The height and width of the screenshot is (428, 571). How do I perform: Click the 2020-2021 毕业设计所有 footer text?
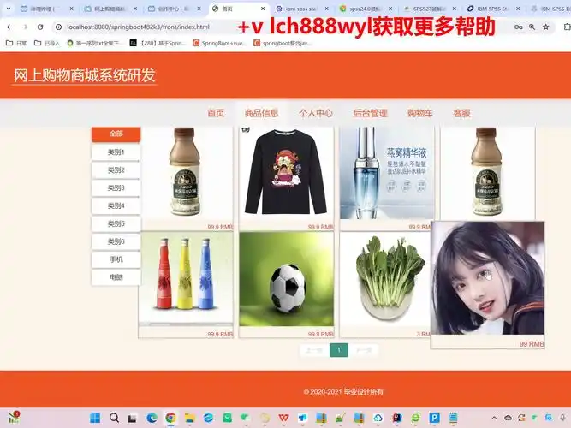(343, 392)
